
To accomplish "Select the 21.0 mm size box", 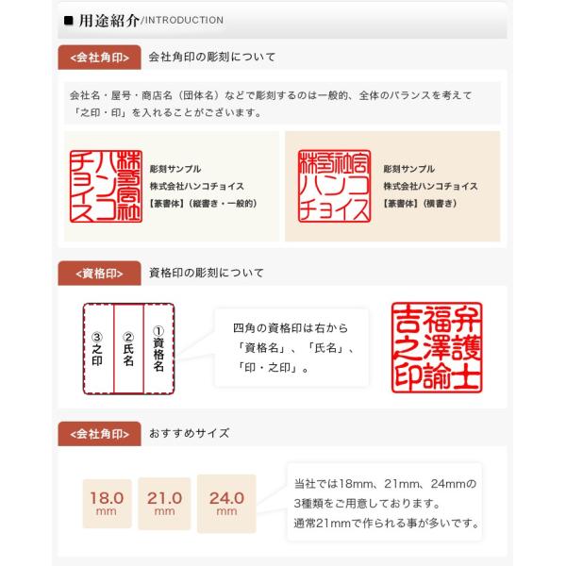I will pyautogui.click(x=164, y=504).
